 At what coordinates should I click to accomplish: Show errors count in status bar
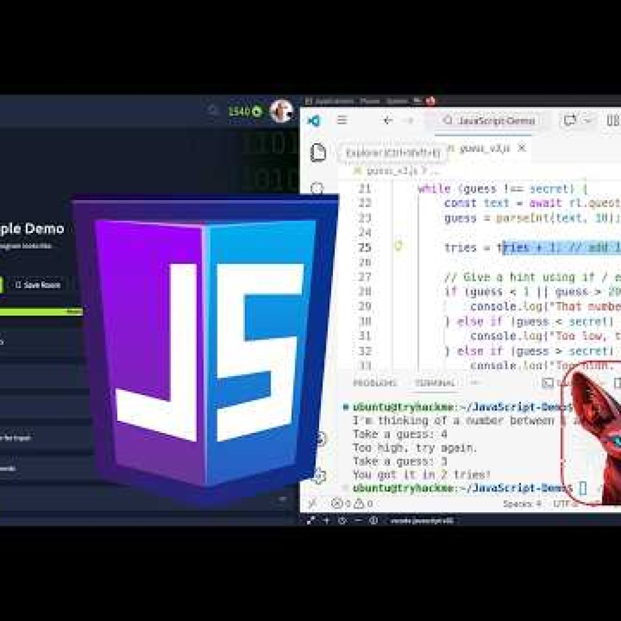click(x=341, y=504)
